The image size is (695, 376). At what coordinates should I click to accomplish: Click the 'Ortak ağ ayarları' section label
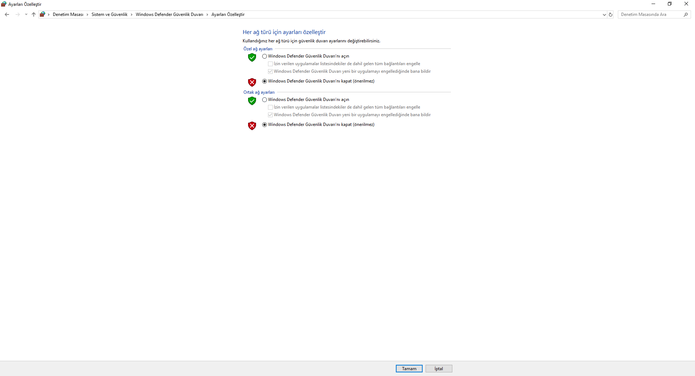point(259,92)
